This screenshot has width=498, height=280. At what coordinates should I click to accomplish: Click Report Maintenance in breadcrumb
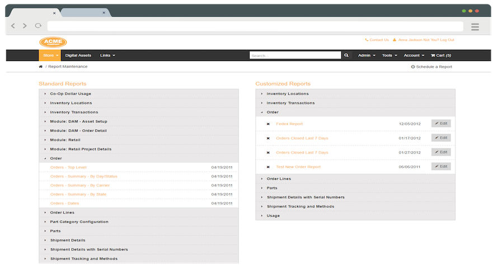click(x=68, y=67)
